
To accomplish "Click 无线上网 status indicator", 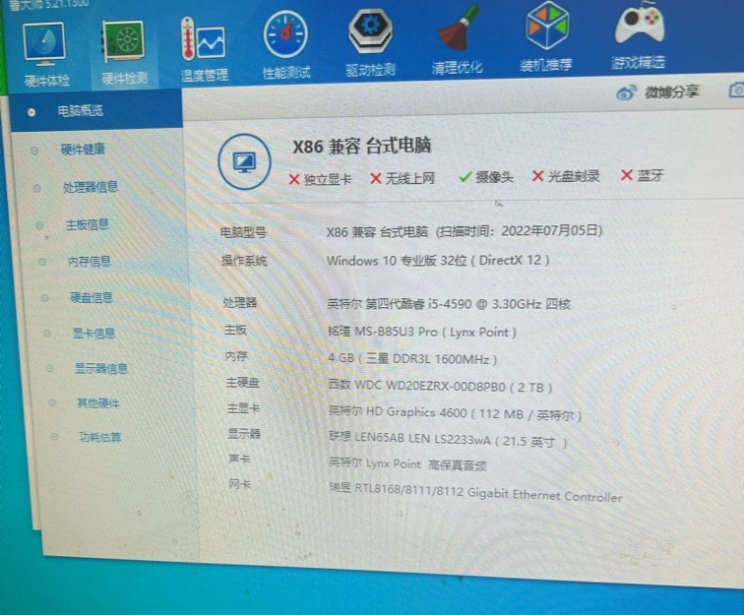I will tap(403, 178).
